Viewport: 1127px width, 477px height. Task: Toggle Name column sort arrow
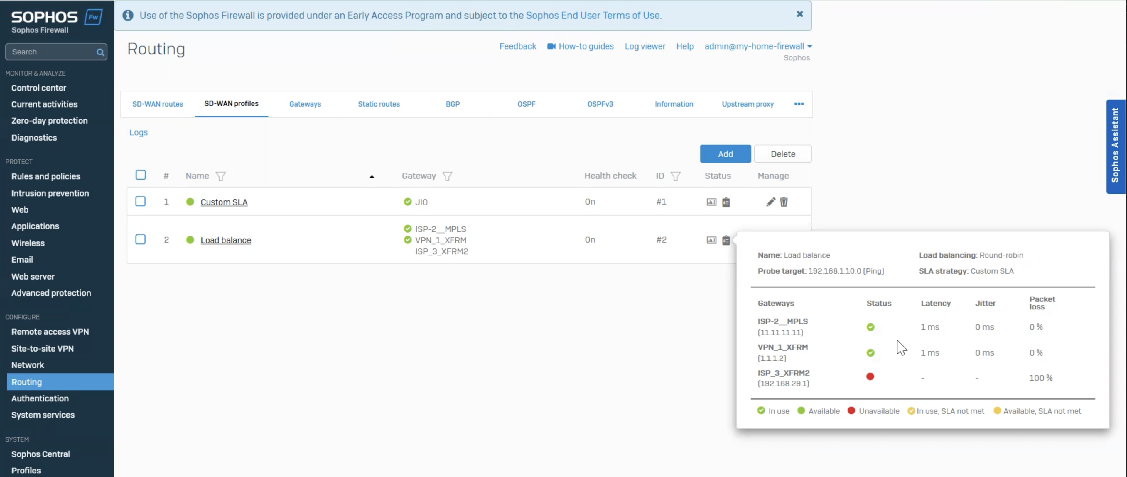coord(372,176)
